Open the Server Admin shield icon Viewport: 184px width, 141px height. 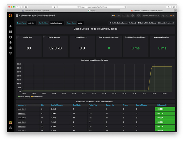[x=11, y=53]
